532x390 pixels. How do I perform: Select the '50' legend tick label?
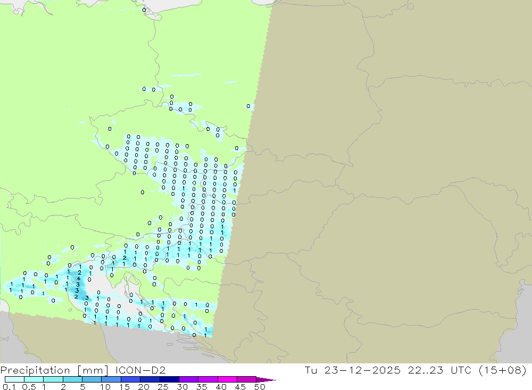(x=260, y=387)
